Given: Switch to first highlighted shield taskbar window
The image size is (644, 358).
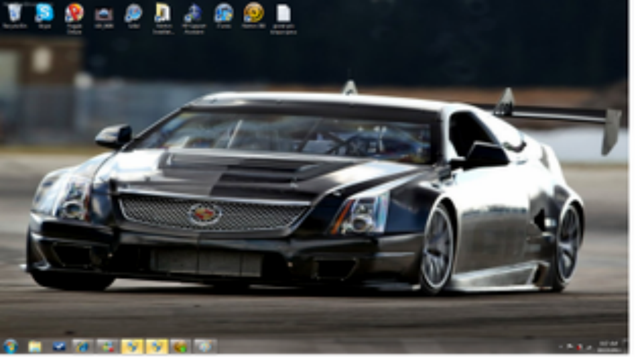Looking at the screenshot, I should coord(132,347).
